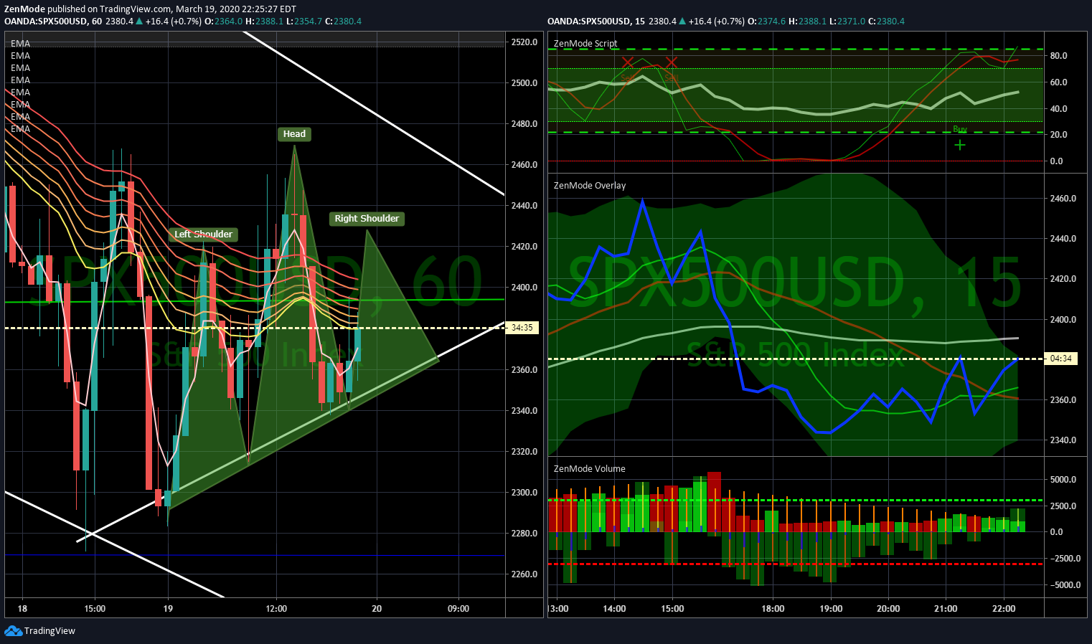This screenshot has width=1092, height=644.
Task: Click the 2260.0 price axis label
Action: tap(524, 574)
